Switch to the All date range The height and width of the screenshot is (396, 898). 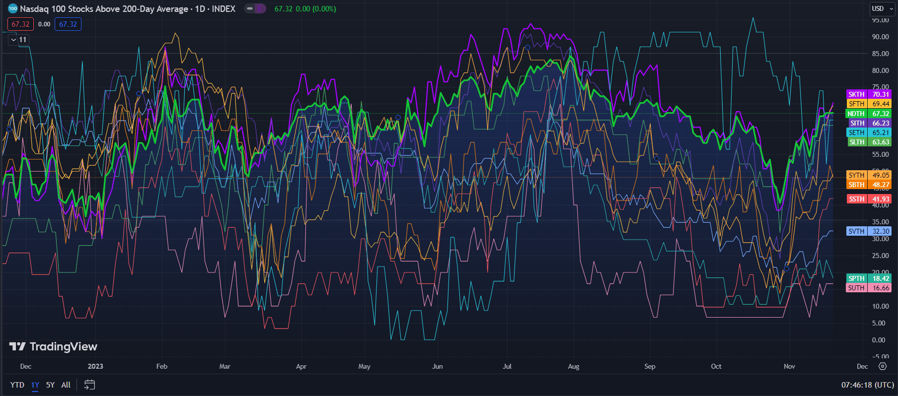pyautogui.click(x=66, y=385)
